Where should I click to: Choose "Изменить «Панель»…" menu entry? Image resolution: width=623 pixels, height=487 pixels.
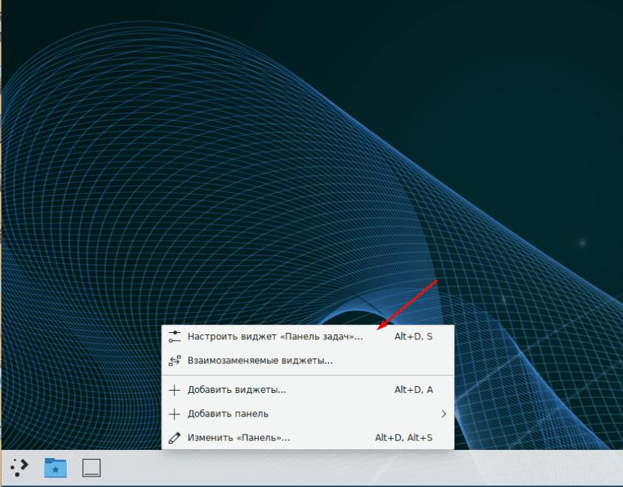[308, 438]
